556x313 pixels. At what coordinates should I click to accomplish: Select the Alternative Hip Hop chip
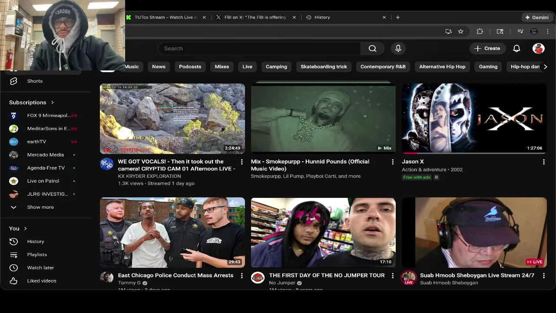pos(442,67)
